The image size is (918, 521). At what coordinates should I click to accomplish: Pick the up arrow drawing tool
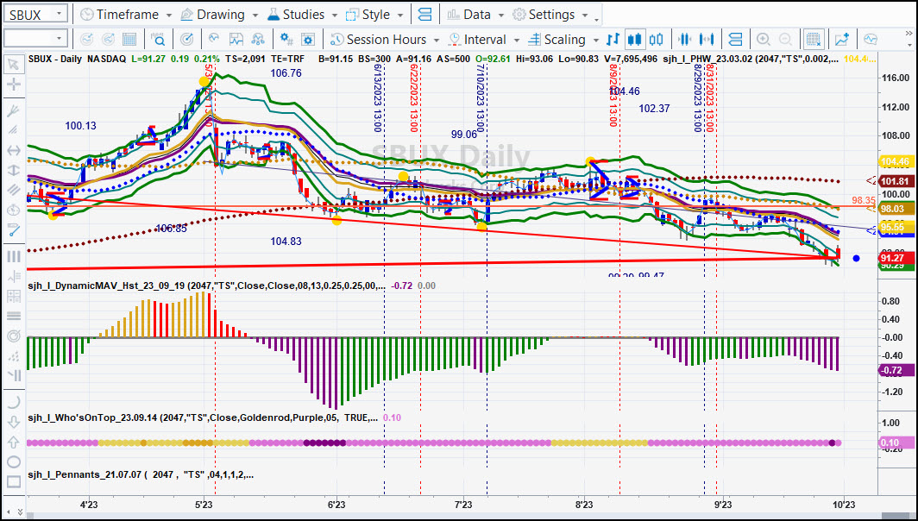point(13,442)
